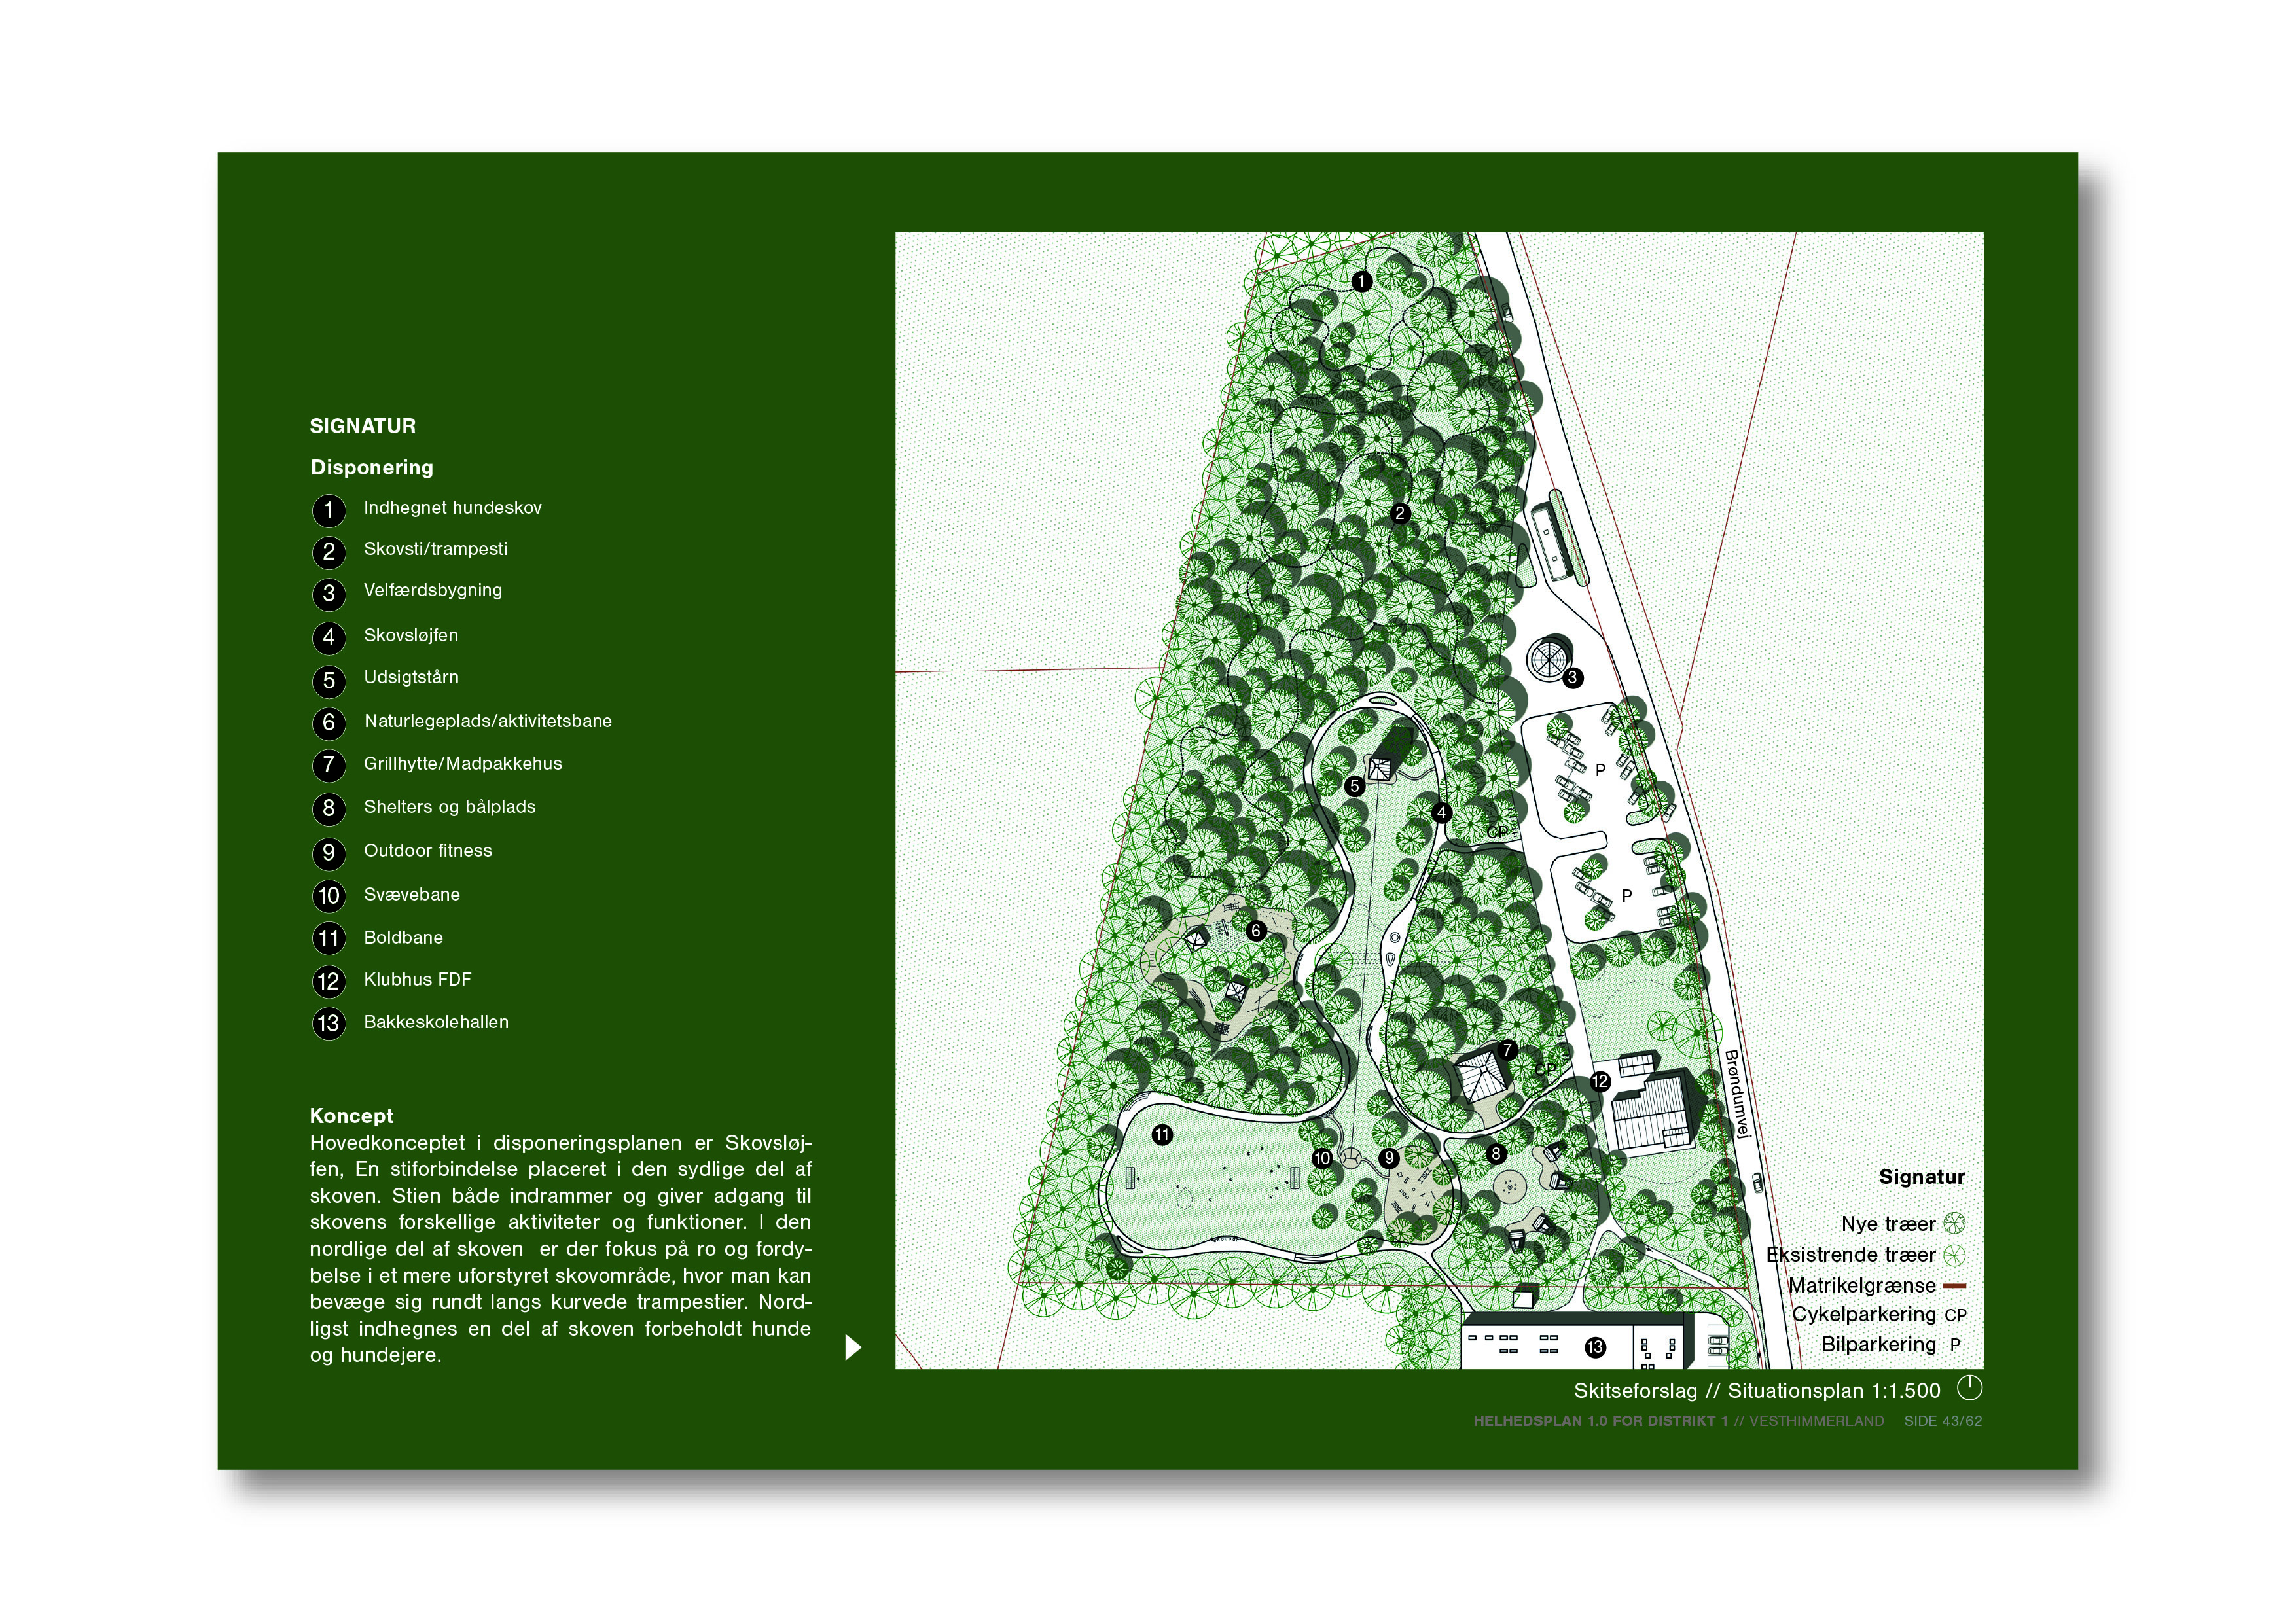Click the north compass icon beside Situationsplan title
The height and width of the screenshot is (1623, 2296).
click(1969, 1388)
